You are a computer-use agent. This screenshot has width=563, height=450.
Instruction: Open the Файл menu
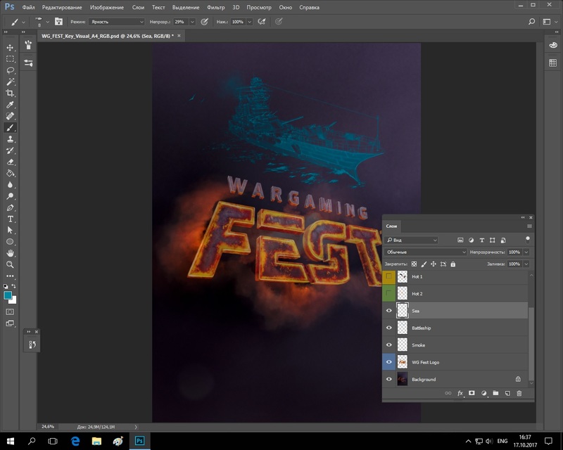coord(28,7)
